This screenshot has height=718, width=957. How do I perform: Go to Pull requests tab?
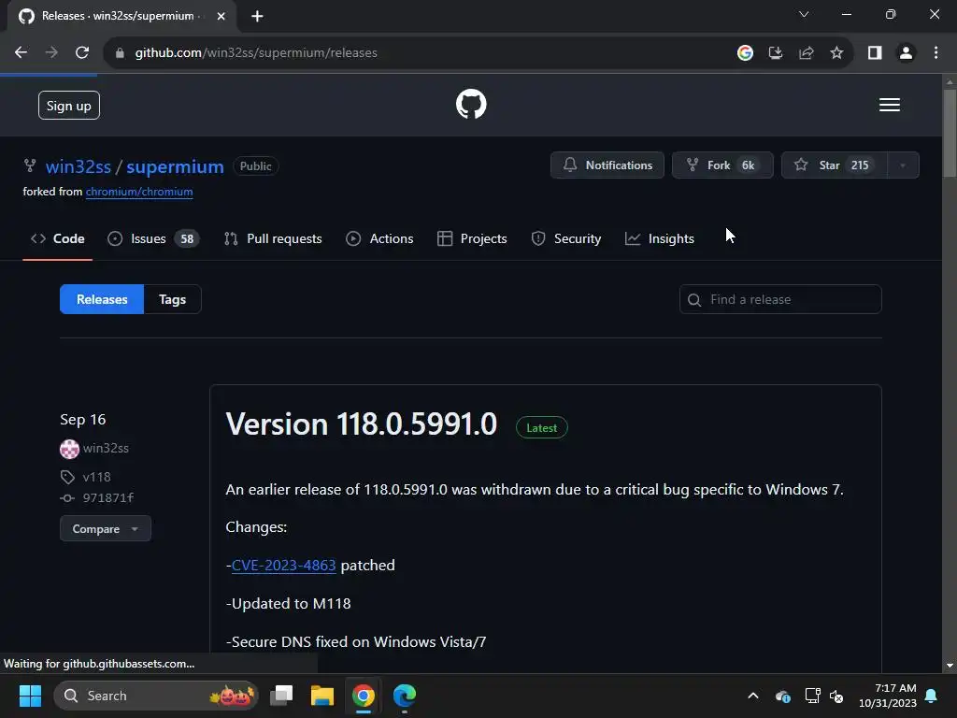click(x=273, y=238)
